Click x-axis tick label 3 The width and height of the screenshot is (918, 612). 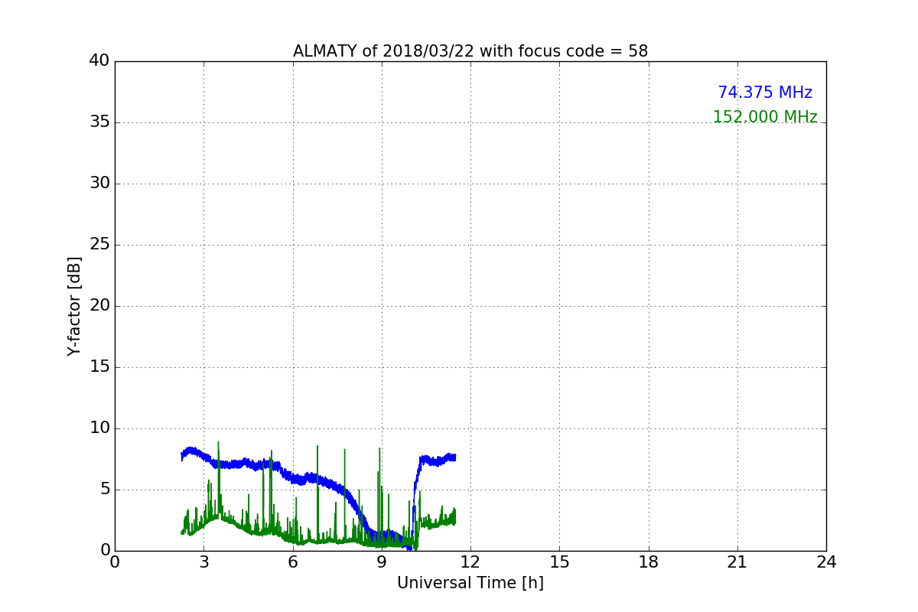point(203,562)
